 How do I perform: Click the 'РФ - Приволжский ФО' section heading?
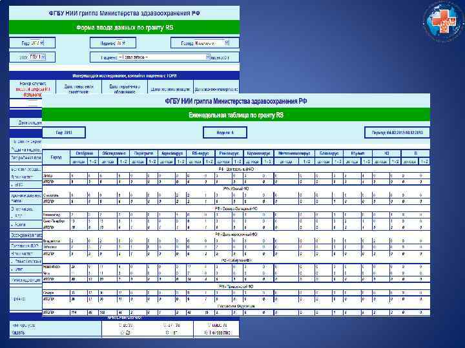pyautogui.click(x=236, y=286)
